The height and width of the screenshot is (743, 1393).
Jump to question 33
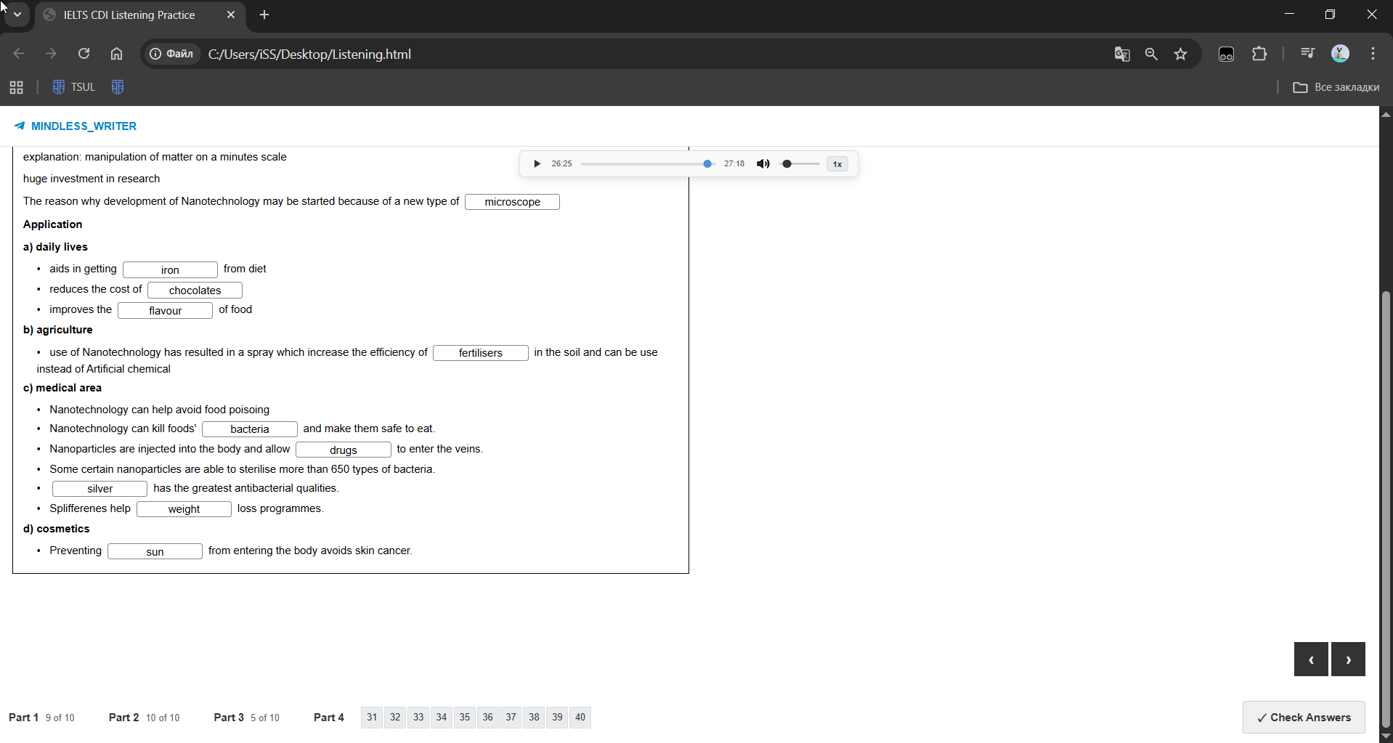point(418,718)
